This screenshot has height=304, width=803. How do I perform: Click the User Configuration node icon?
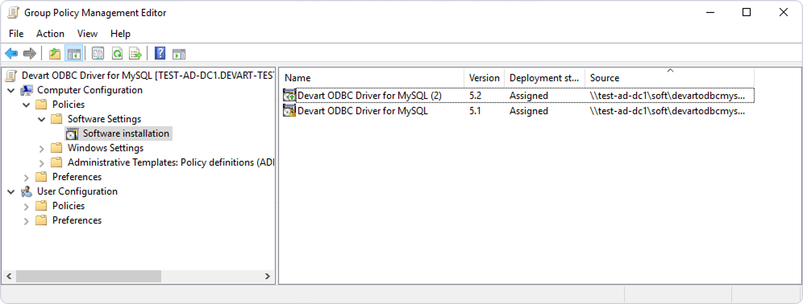[x=26, y=191]
